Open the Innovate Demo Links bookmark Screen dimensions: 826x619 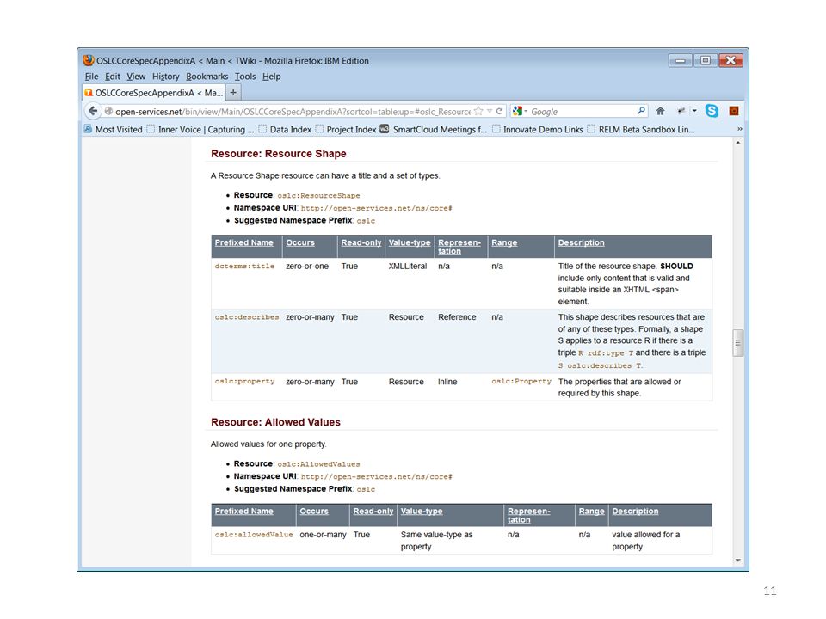[538, 130]
